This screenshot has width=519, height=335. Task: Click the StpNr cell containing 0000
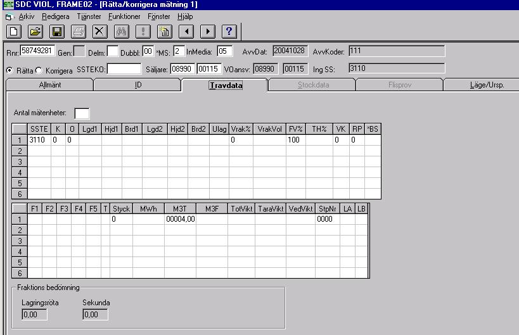(328, 219)
